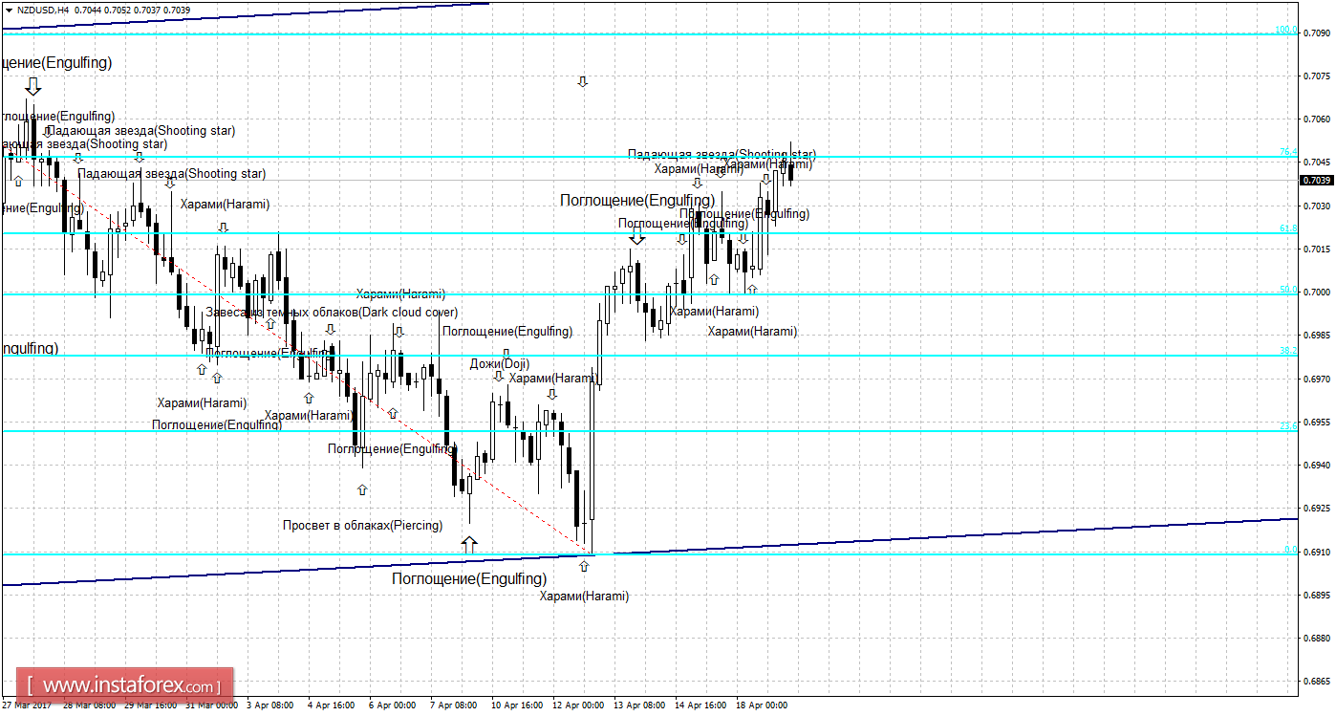Click the 12 Apr 00:00 time axis label

click(x=578, y=705)
